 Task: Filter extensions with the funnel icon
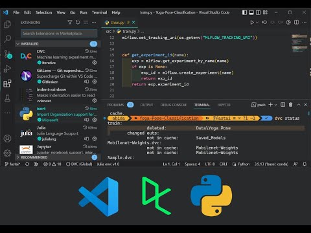pos(70,23)
